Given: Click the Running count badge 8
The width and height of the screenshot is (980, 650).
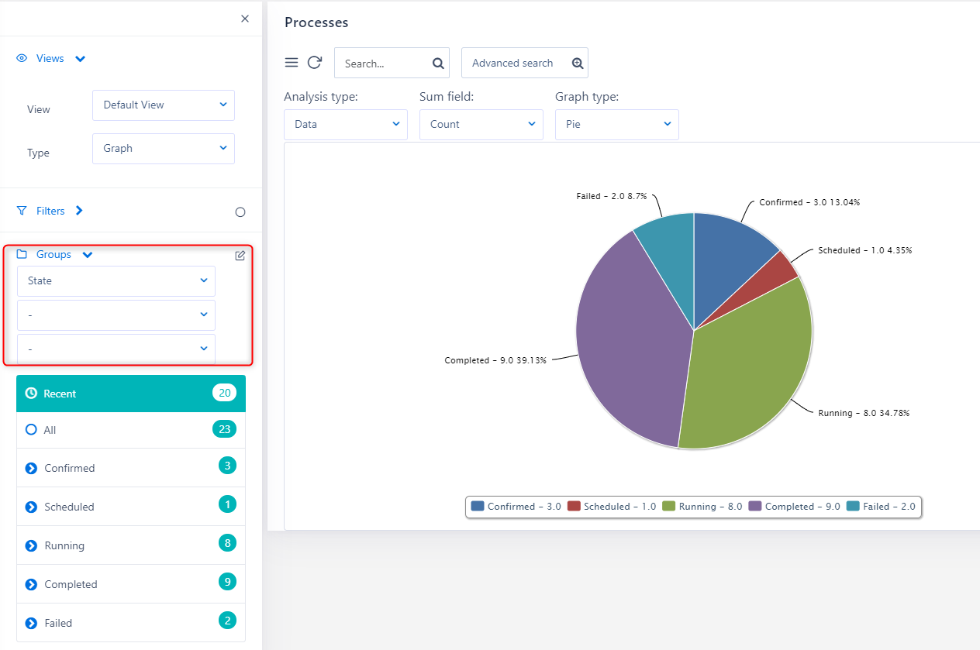Looking at the screenshot, I should (227, 543).
